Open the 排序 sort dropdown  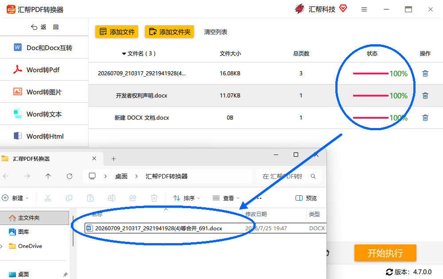tap(187, 198)
